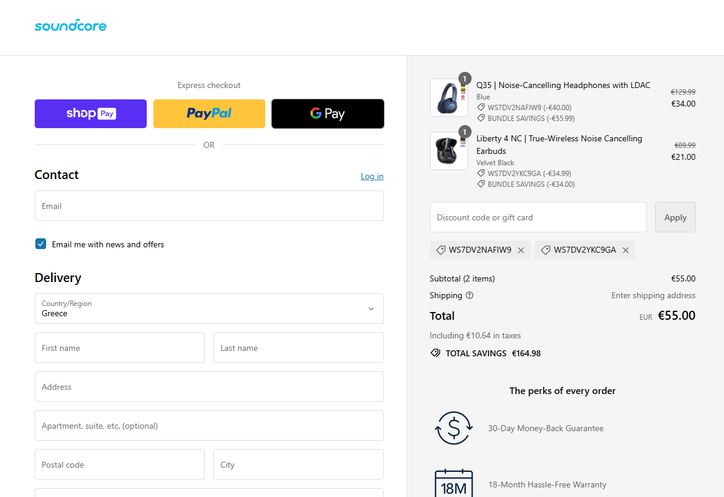Click the BUNDLE SAVINGS (-€34.00) line

tap(531, 184)
